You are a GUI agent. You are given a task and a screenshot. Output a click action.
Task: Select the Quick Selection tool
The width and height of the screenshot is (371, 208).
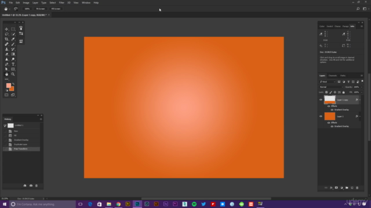[x=13, y=34]
